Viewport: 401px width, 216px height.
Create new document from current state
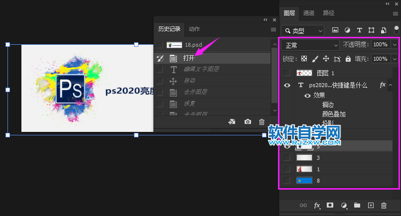tap(232, 121)
